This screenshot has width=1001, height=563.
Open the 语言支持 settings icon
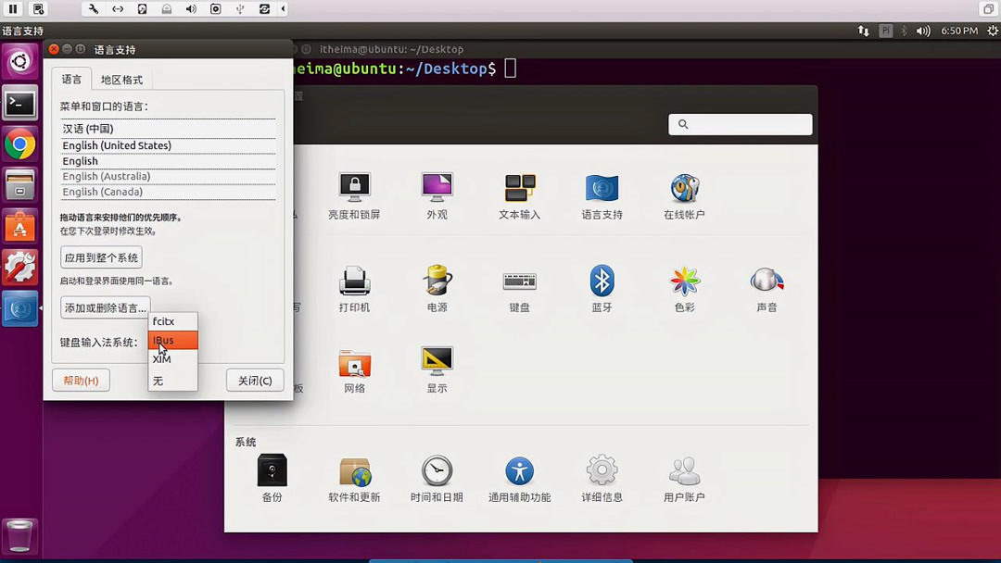[602, 190]
